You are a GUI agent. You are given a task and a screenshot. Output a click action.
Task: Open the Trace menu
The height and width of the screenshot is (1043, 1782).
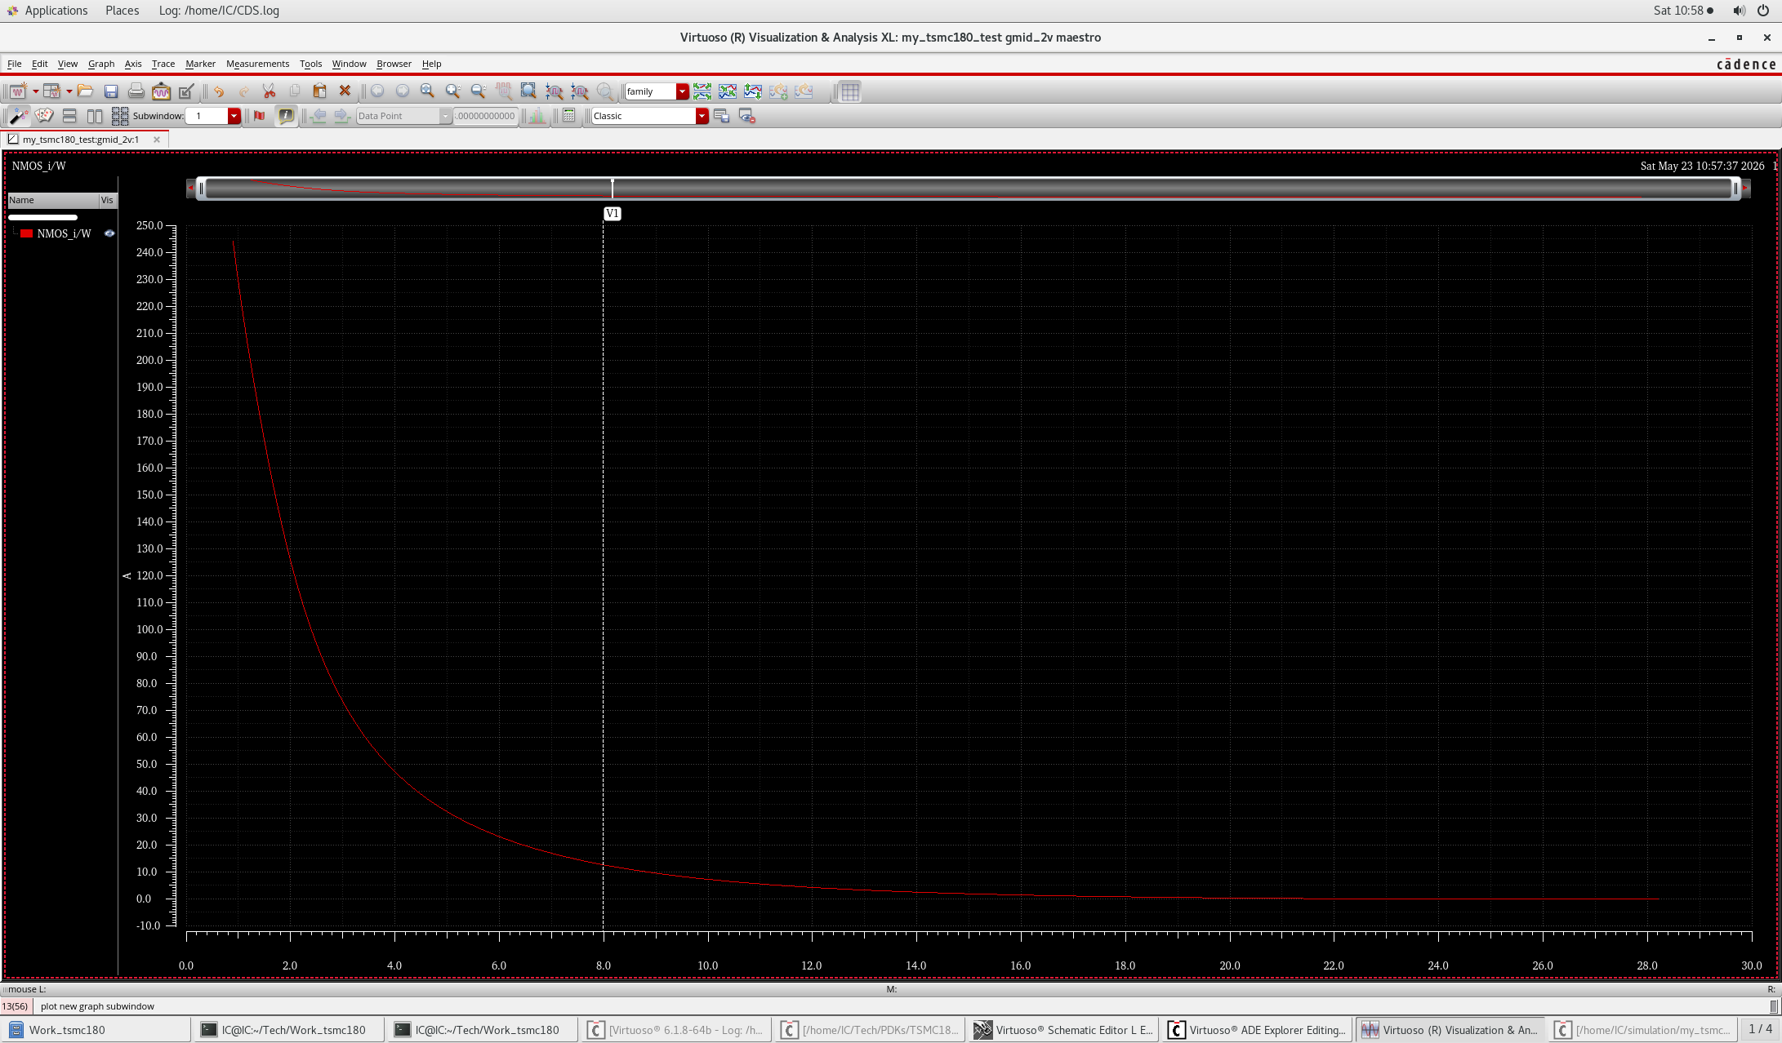click(x=163, y=64)
